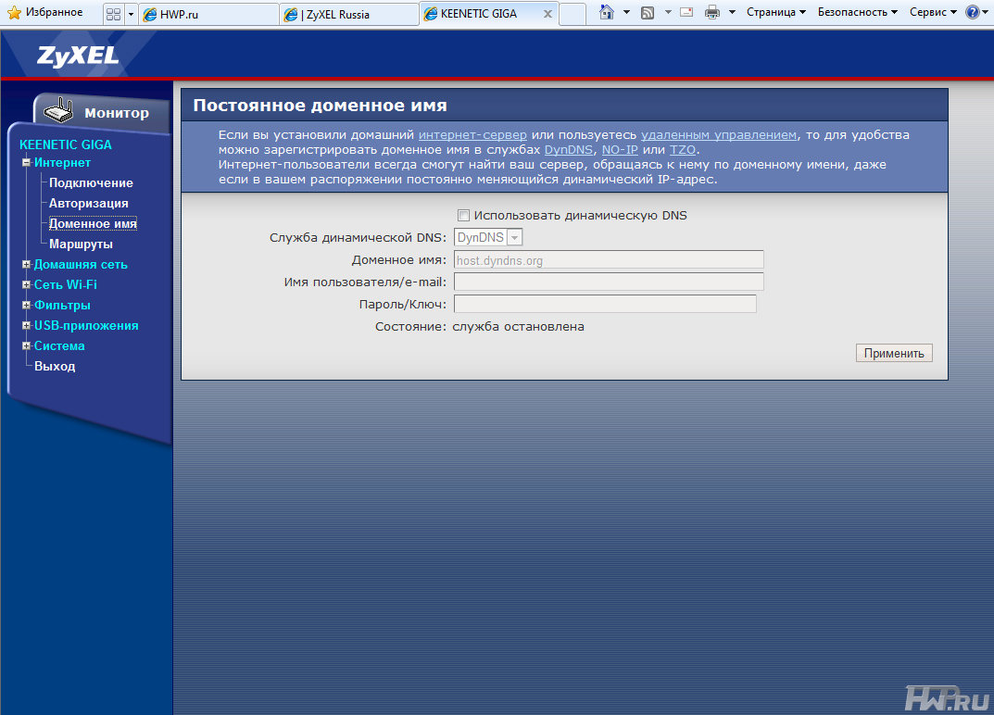Click the browser Help question mark icon

click(x=973, y=12)
